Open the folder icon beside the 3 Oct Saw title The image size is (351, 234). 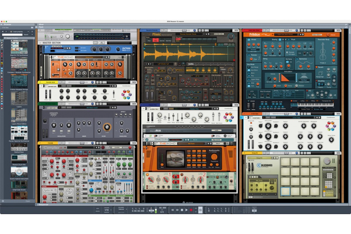32,27
